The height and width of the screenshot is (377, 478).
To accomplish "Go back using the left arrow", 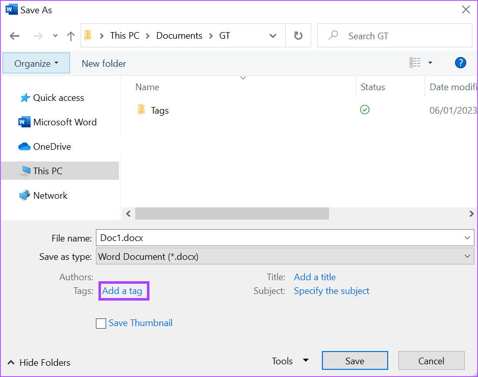I will [x=14, y=36].
